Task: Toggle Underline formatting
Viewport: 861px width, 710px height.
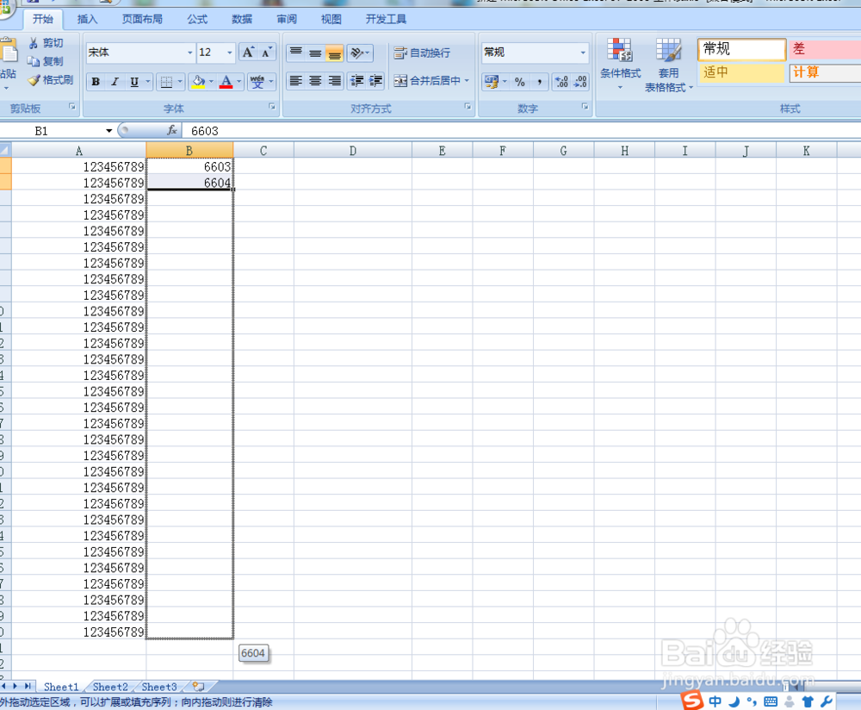Action: (134, 82)
